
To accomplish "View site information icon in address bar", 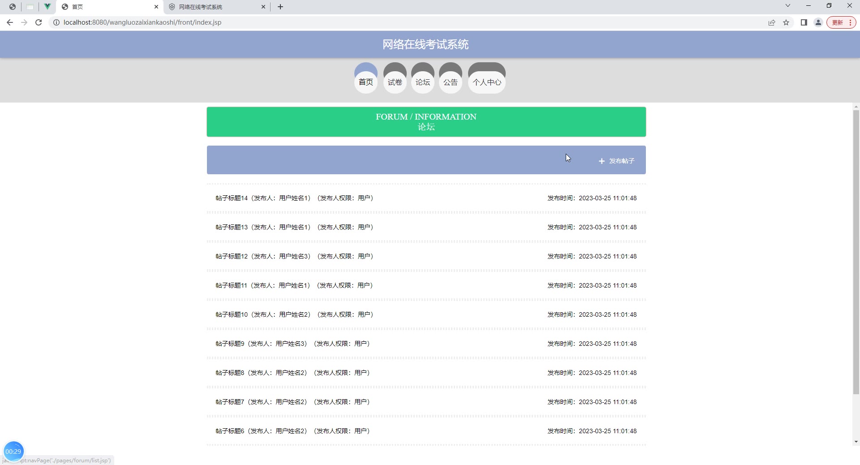I will click(x=56, y=22).
